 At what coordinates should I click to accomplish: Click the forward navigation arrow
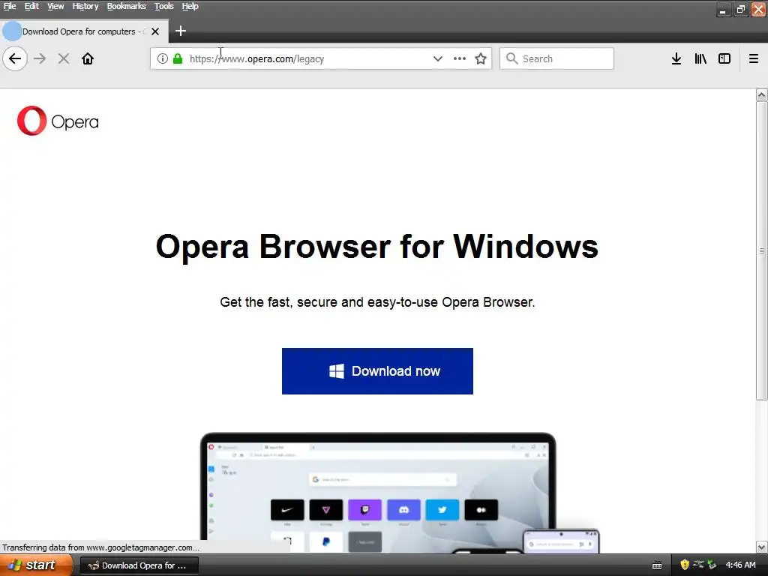coord(40,58)
